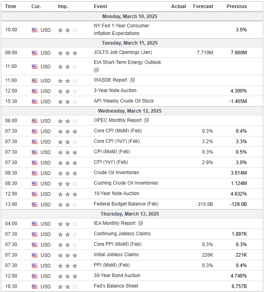Click US flag icon in JOLTS Job Openings row
This screenshot has width=264, height=292.
click(35, 53)
